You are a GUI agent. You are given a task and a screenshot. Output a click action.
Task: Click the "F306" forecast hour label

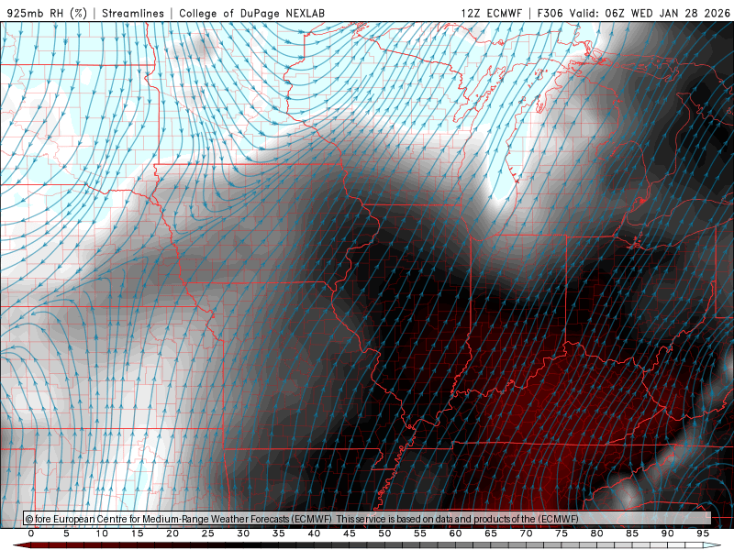(x=550, y=13)
